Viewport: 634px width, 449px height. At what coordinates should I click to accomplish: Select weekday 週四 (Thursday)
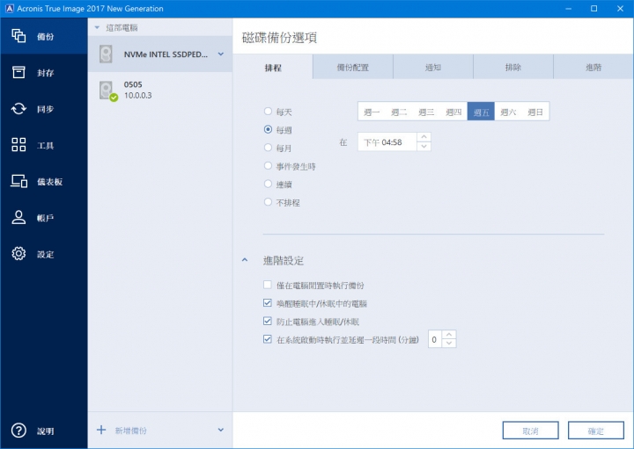click(453, 112)
